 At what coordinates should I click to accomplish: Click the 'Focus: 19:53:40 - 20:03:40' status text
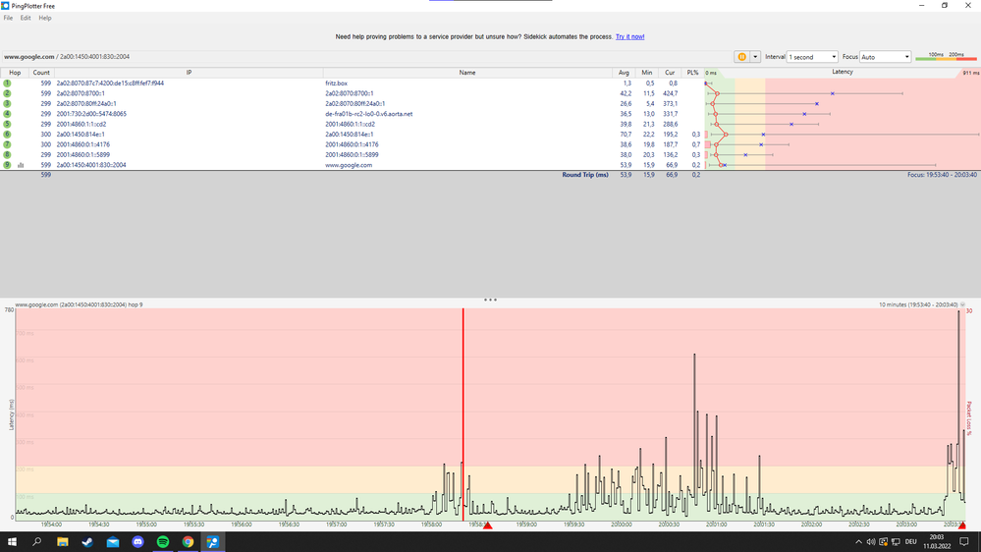(942, 175)
